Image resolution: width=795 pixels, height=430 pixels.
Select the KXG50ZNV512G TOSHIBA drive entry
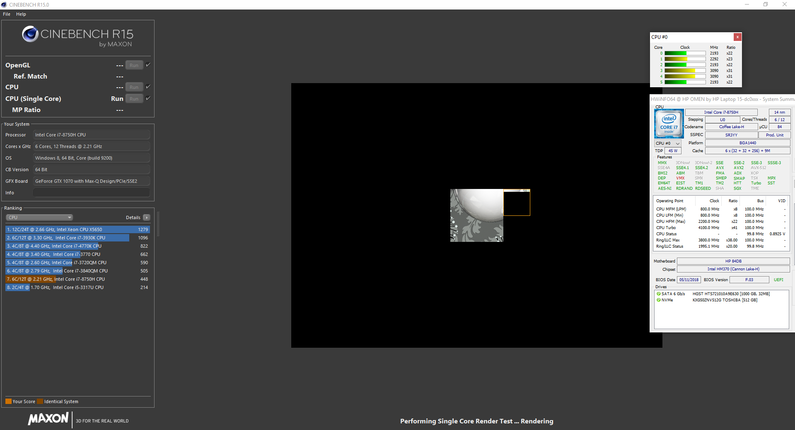tap(725, 300)
